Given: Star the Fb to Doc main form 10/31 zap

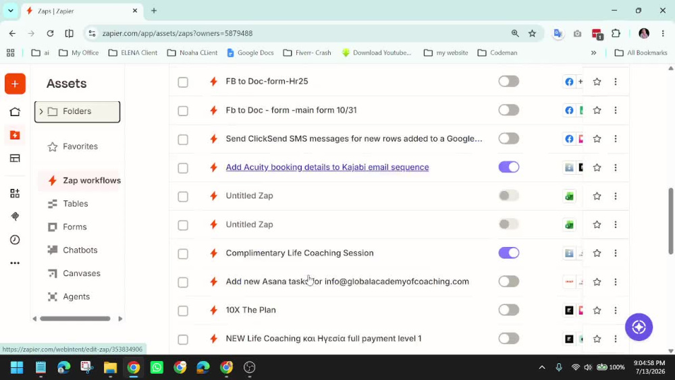Looking at the screenshot, I should (597, 110).
